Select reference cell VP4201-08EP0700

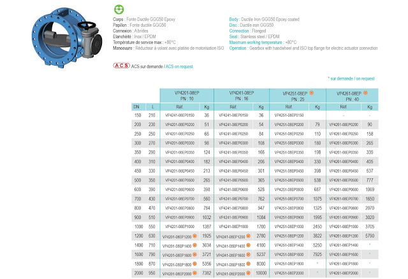(180, 199)
